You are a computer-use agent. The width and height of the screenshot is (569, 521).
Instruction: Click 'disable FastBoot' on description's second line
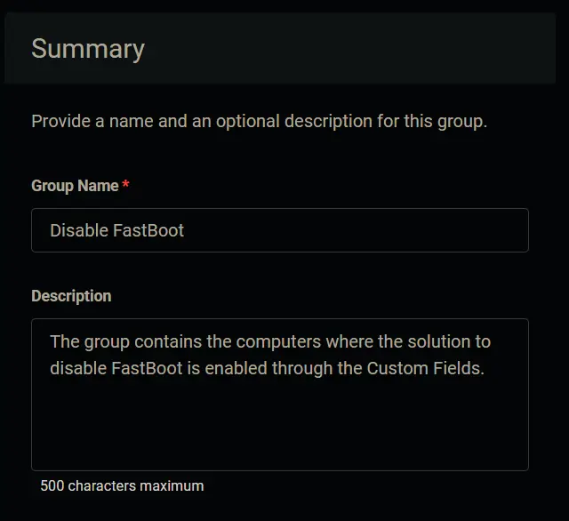116,368
